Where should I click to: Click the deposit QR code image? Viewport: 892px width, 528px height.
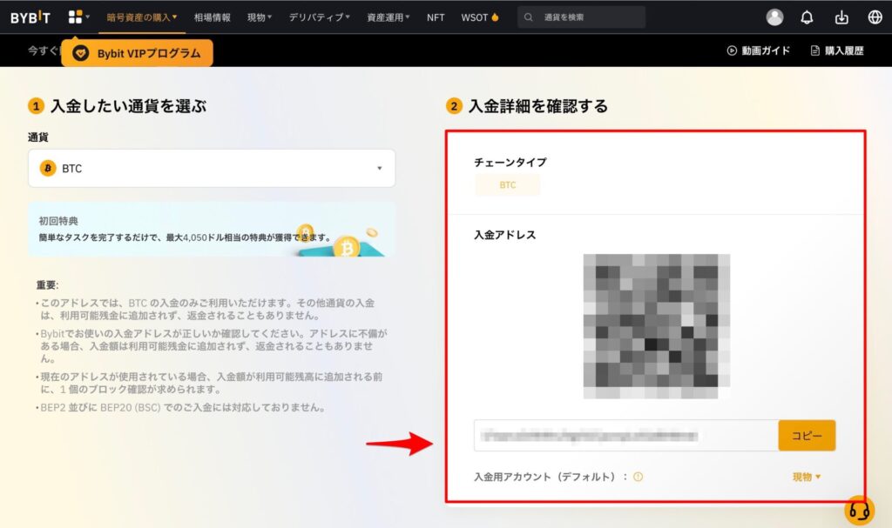coord(657,326)
